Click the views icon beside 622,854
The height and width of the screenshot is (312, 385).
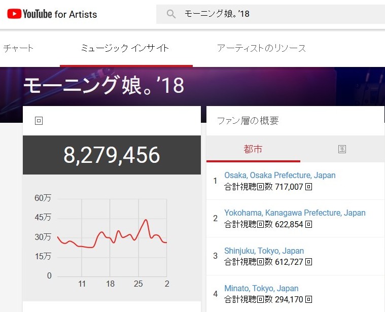tap(308, 224)
